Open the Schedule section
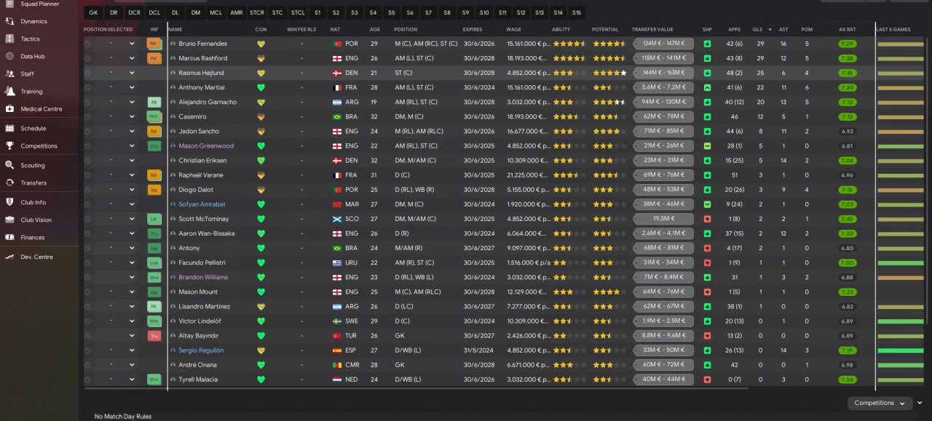Viewport: 932px width, 421px height. click(33, 128)
